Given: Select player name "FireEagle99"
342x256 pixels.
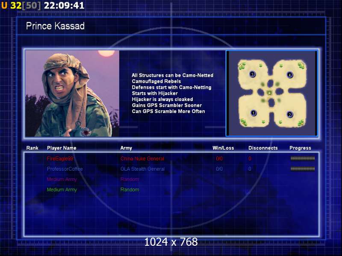Looking at the screenshot, I should point(60,158).
